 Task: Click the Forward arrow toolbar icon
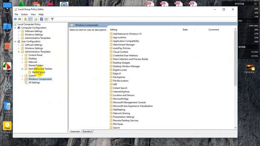click(19, 19)
